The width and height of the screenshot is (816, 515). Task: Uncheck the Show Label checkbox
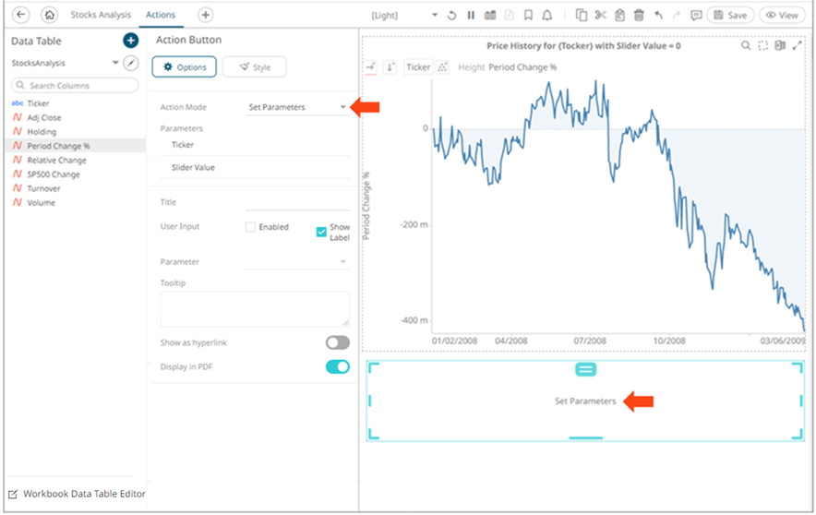point(321,232)
